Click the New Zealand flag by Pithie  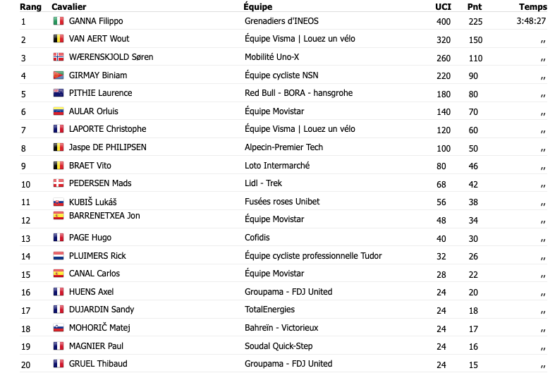59,93
